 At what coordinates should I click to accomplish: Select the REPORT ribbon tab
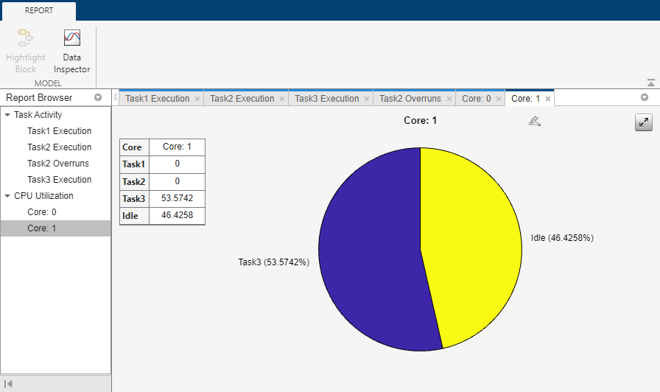38,11
